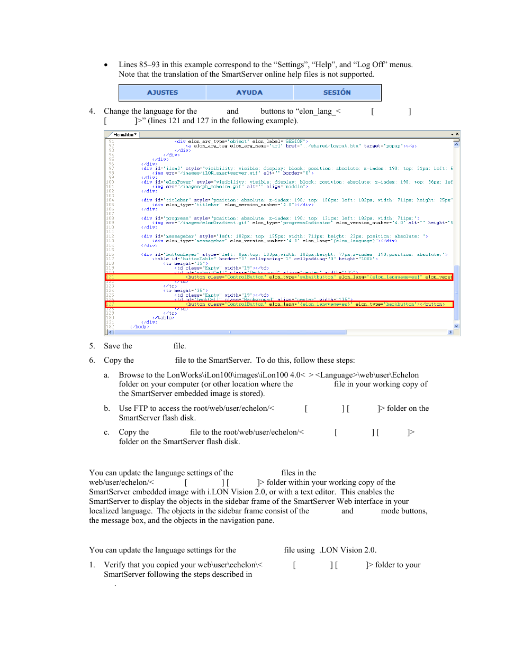The image size is (505, 653).
Task: Click the horizontal scrollbar left arrow
Action: point(111,333)
